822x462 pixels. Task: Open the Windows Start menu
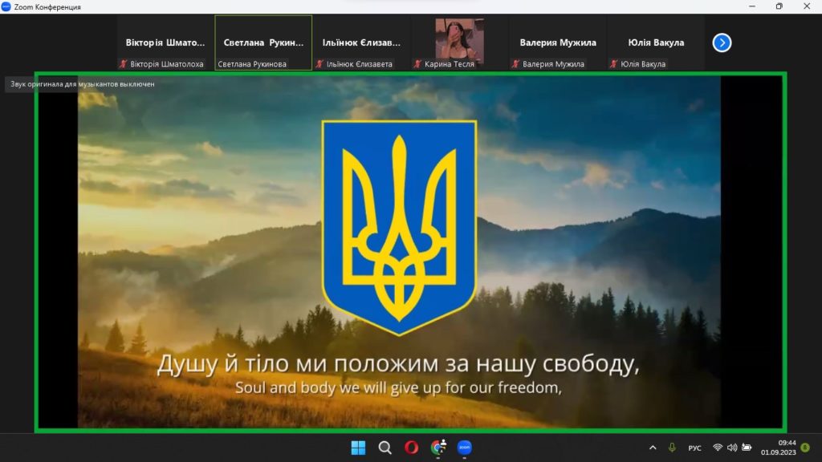pyautogui.click(x=358, y=448)
